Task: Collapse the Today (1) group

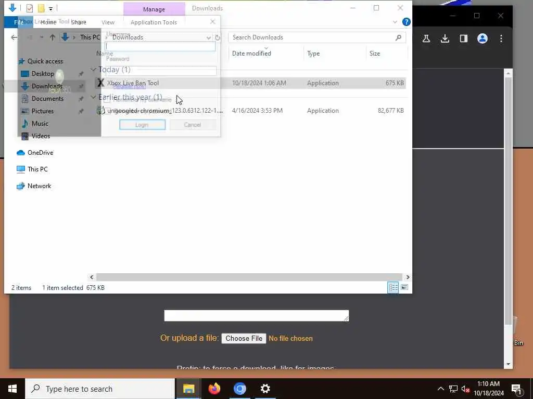Action: click(93, 70)
